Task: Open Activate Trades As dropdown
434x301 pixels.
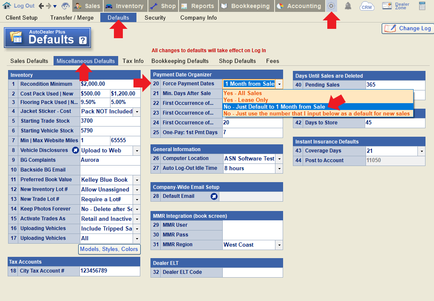Action: (x=137, y=219)
